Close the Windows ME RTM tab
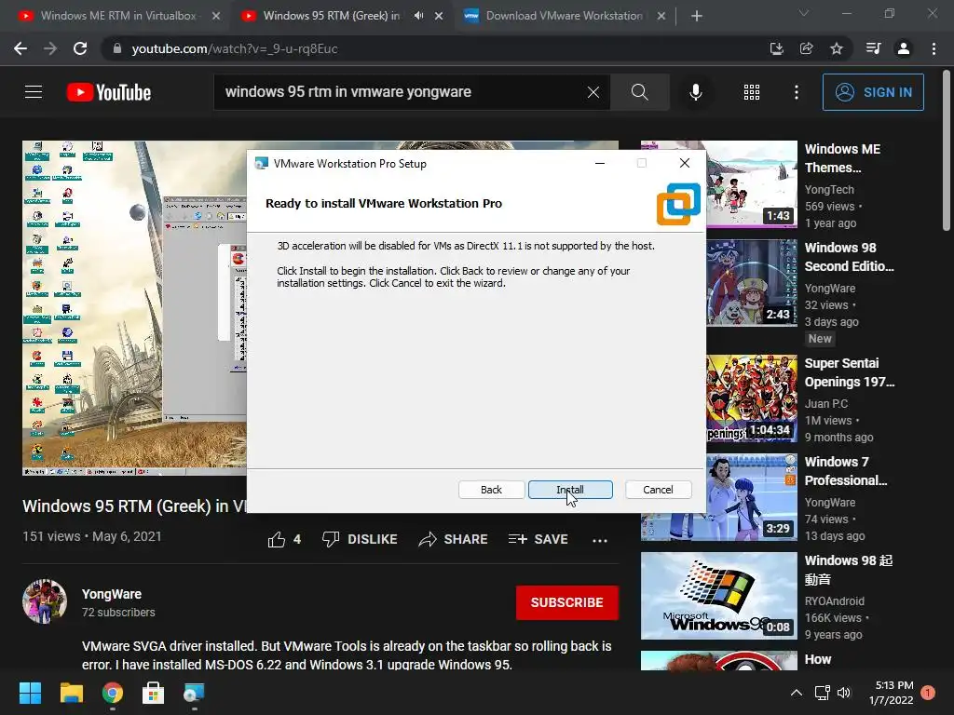954x715 pixels. 216,16
